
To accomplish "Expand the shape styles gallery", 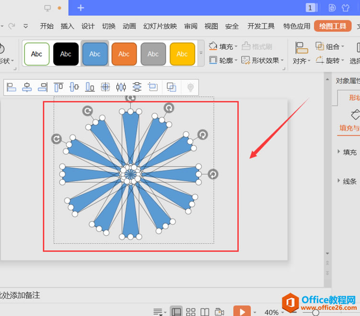I will pyautogui.click(x=201, y=53).
